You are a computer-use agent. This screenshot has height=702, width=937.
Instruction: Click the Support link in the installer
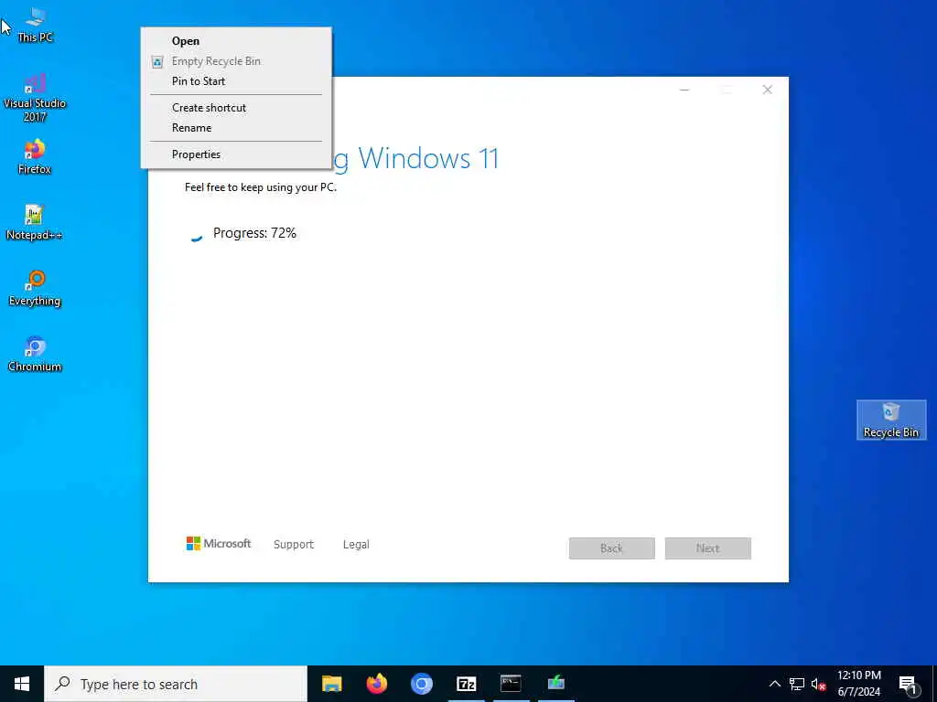[294, 545]
